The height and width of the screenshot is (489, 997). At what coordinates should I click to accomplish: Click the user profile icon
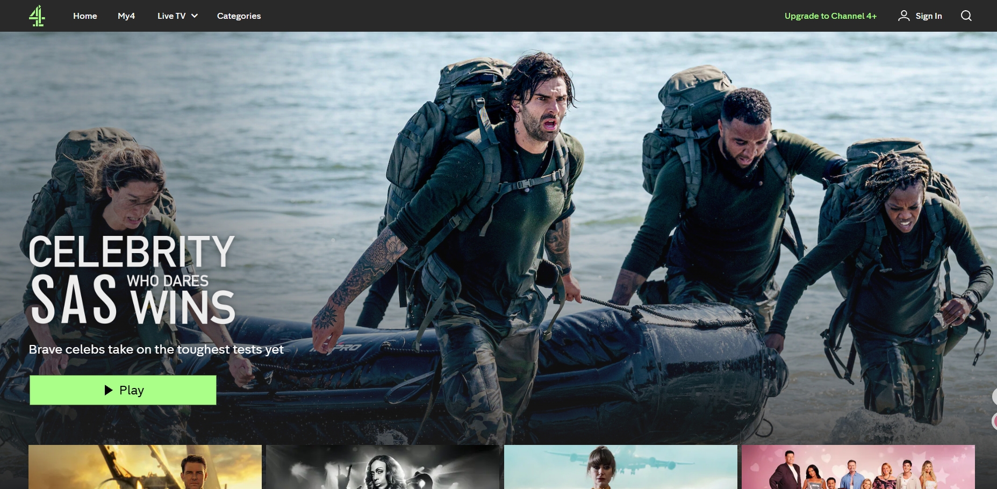[x=903, y=16]
